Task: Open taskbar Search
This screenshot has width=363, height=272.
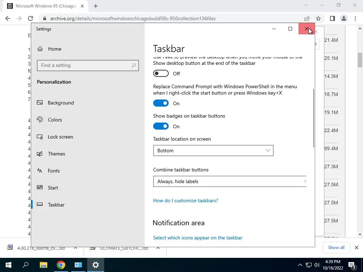Action: [26, 265]
